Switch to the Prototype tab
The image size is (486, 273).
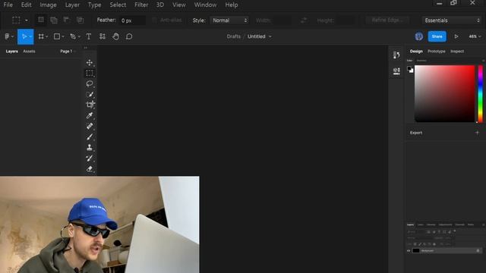click(437, 52)
